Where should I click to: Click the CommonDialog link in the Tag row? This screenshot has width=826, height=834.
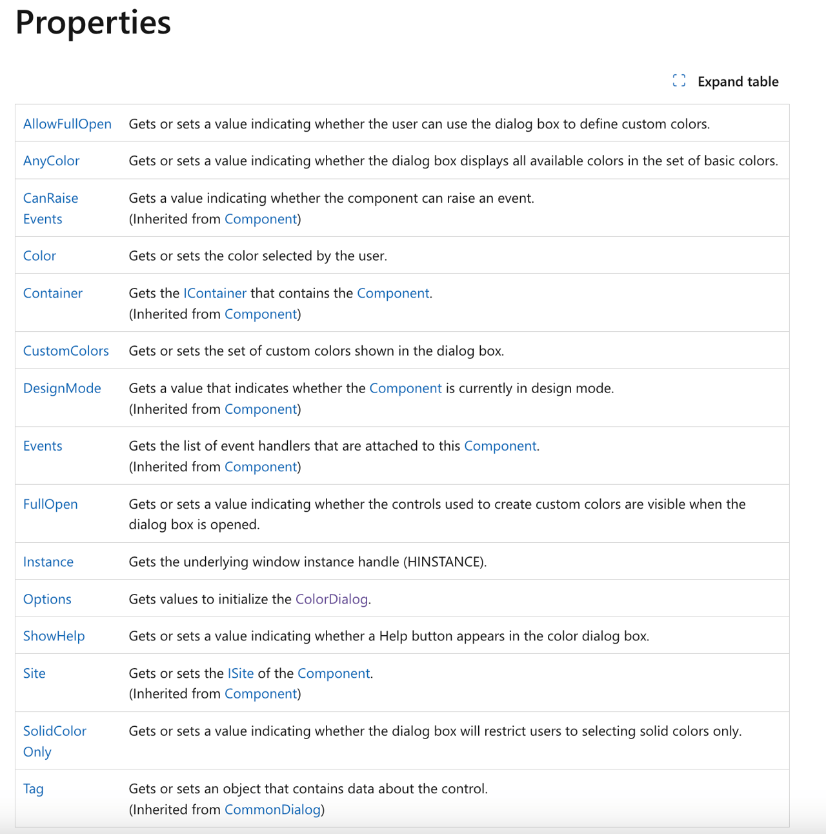click(272, 809)
